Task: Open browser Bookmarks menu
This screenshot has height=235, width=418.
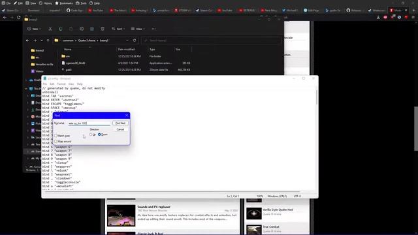Action: (64, 3)
